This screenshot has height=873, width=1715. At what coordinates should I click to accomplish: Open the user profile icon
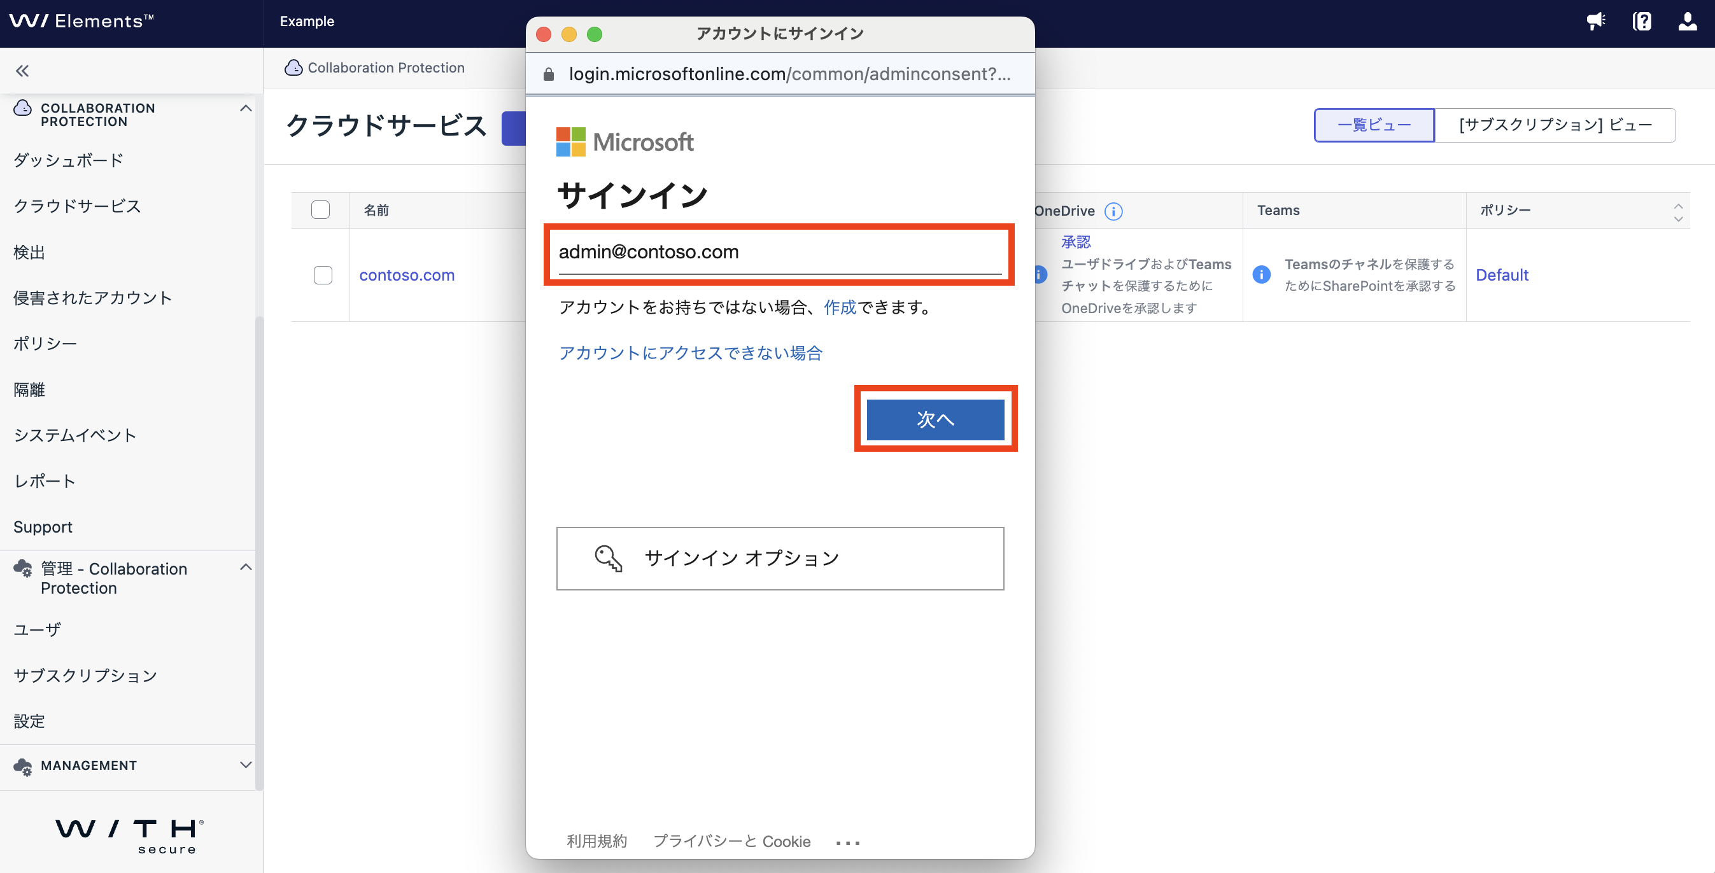coord(1687,21)
